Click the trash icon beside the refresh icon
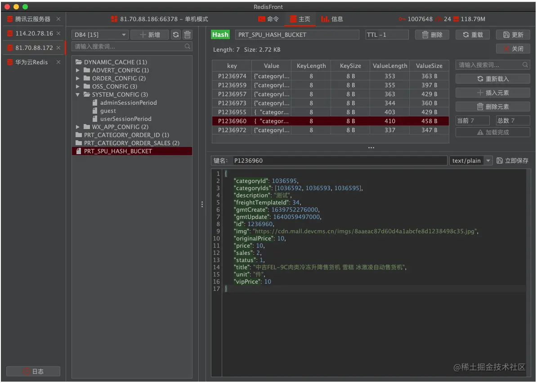537x383 pixels. click(188, 35)
